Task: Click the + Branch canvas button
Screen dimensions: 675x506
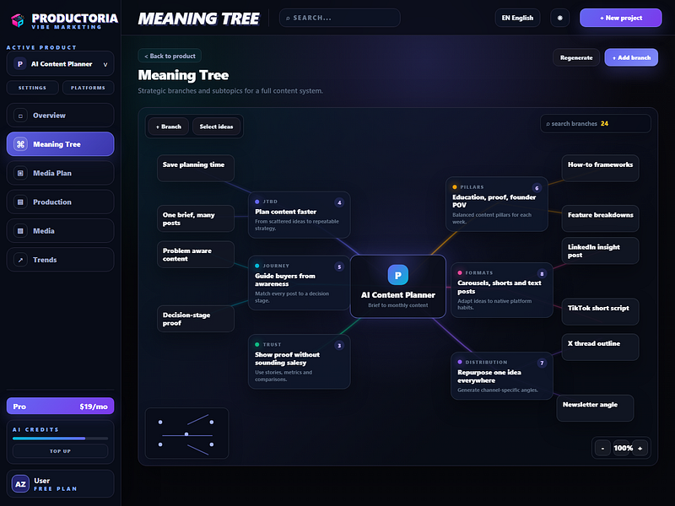Action: (168, 126)
